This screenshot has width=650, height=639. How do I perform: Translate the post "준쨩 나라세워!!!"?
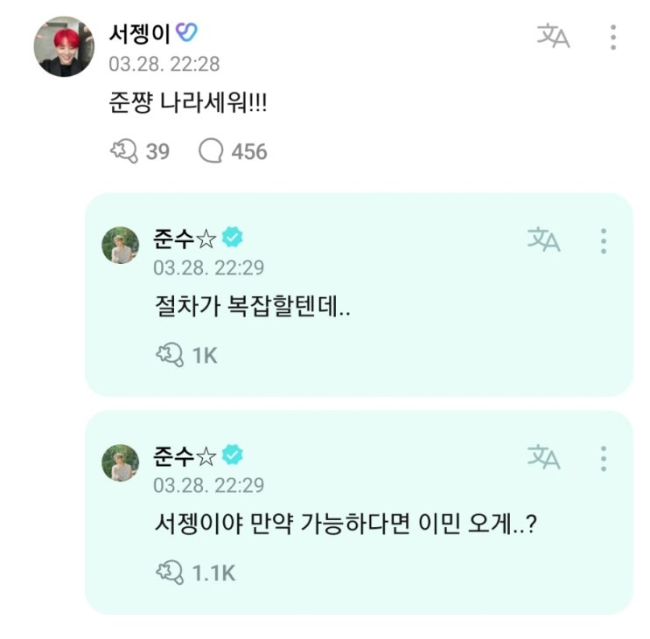point(553,37)
